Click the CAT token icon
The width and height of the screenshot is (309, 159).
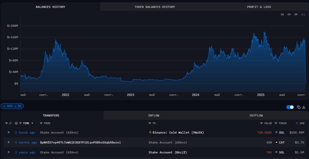pyautogui.click(x=276, y=142)
